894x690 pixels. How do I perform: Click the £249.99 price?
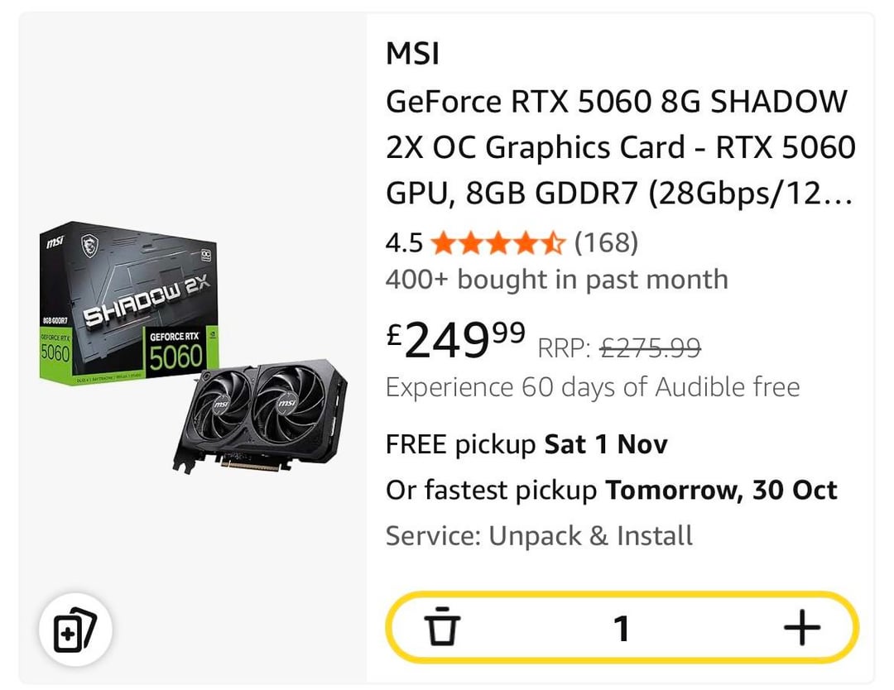(x=455, y=340)
